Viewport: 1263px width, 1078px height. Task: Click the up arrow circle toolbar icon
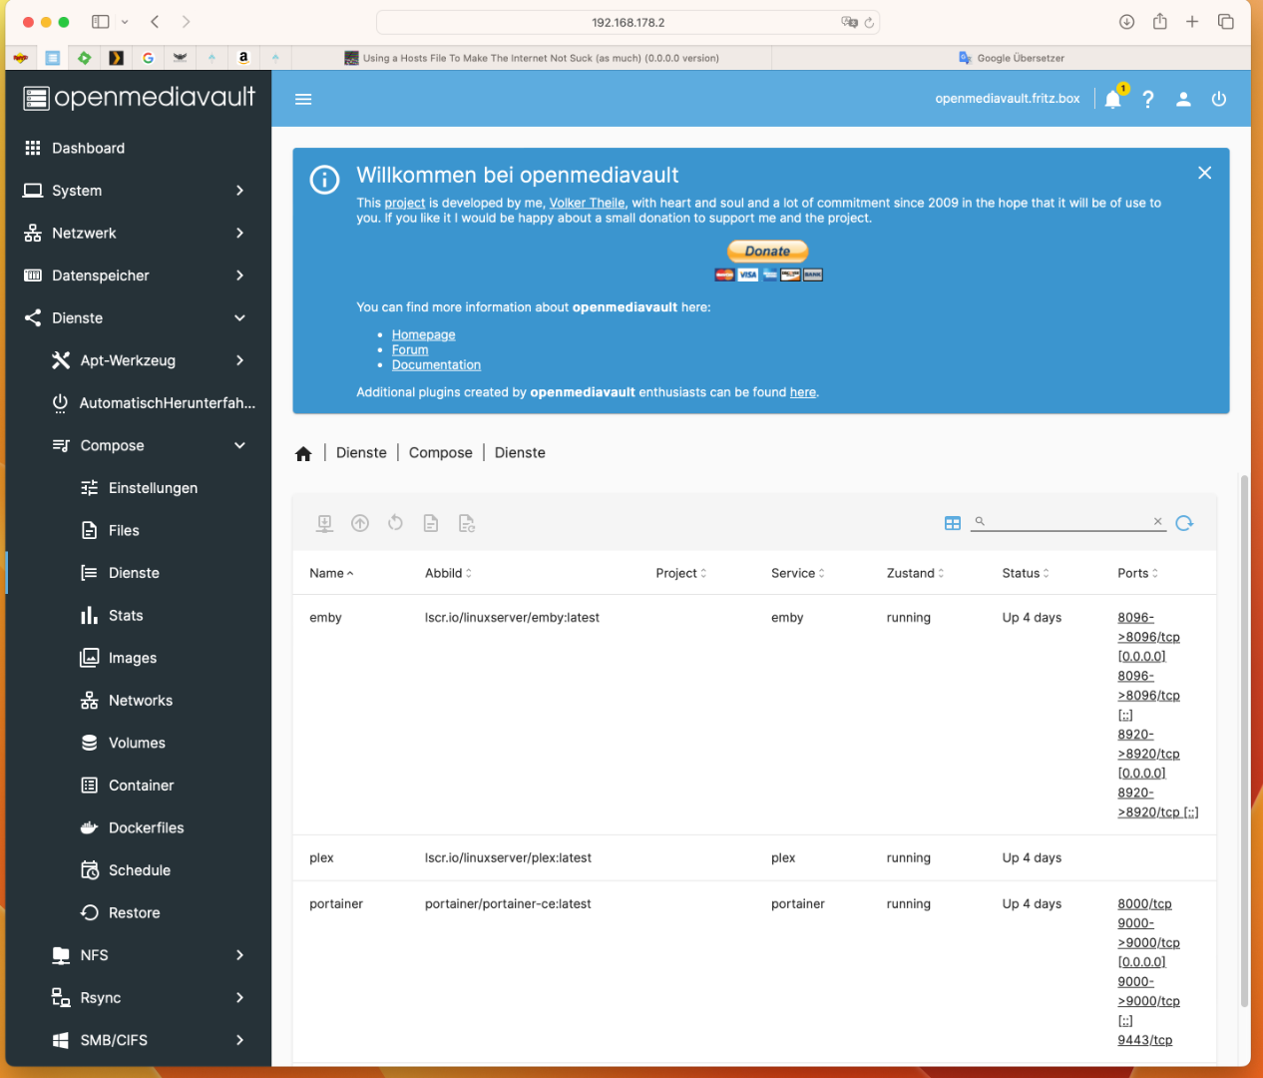[x=360, y=523]
